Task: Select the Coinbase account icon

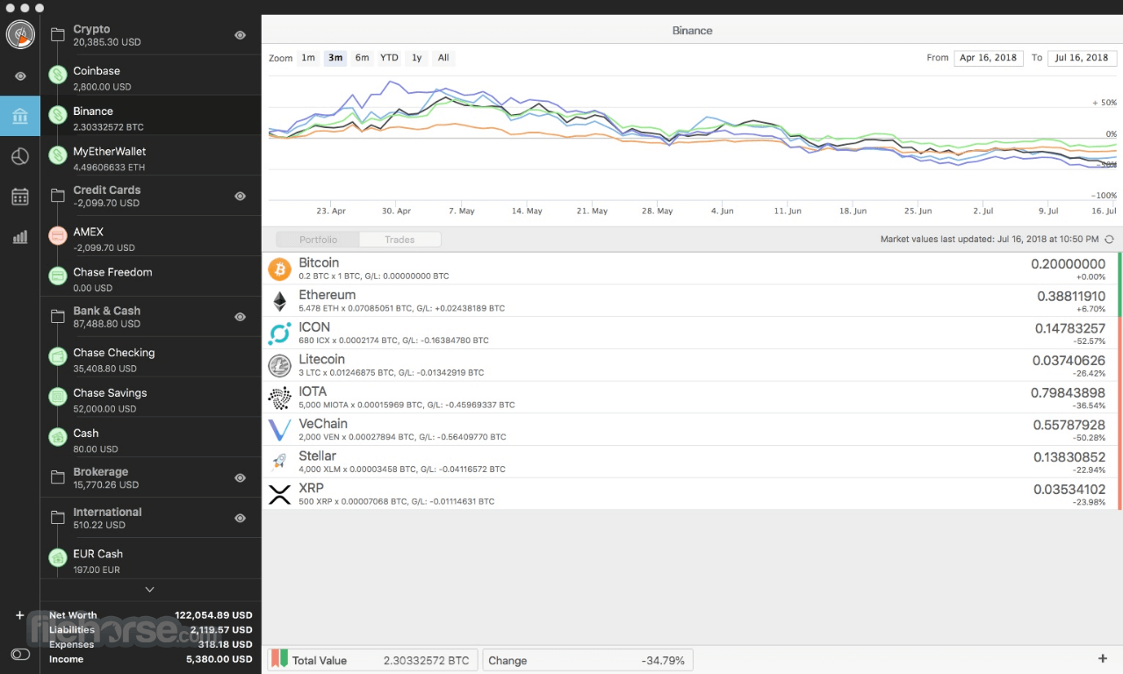Action: [58, 75]
